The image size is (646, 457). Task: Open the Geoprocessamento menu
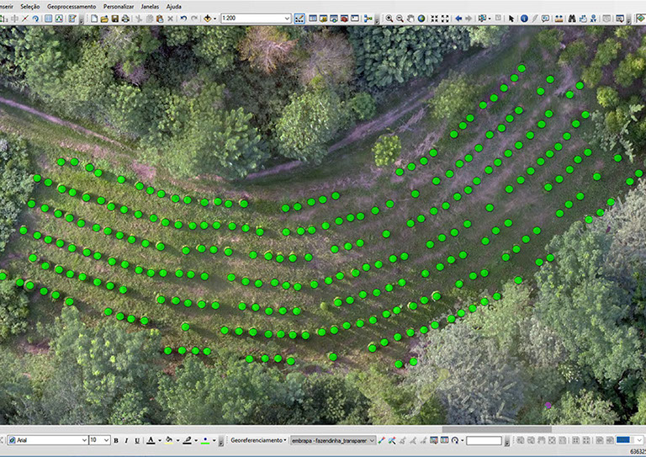71,6
